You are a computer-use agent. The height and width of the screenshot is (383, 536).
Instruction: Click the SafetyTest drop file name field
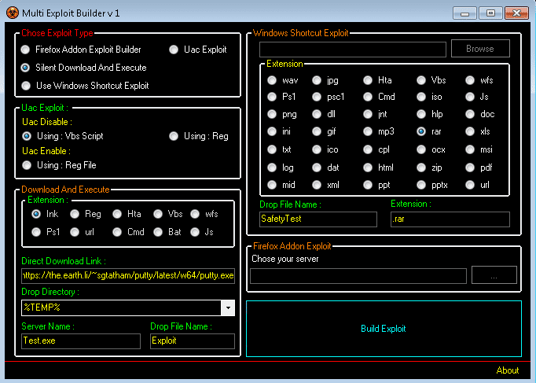point(318,219)
